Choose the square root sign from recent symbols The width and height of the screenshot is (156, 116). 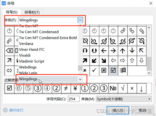122,88
